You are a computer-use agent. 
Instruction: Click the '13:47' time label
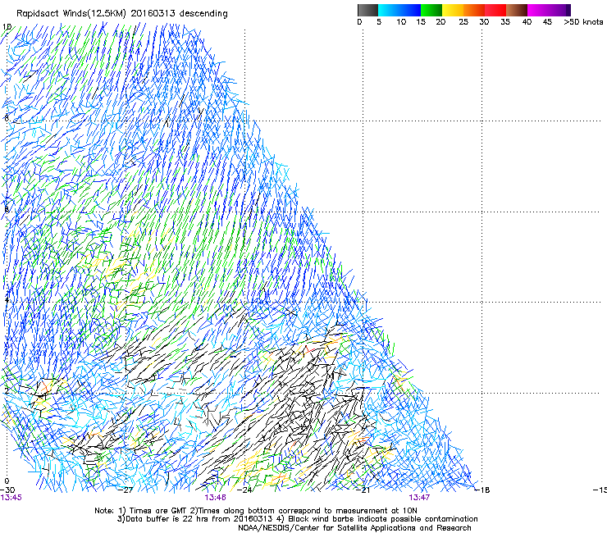[419, 498]
